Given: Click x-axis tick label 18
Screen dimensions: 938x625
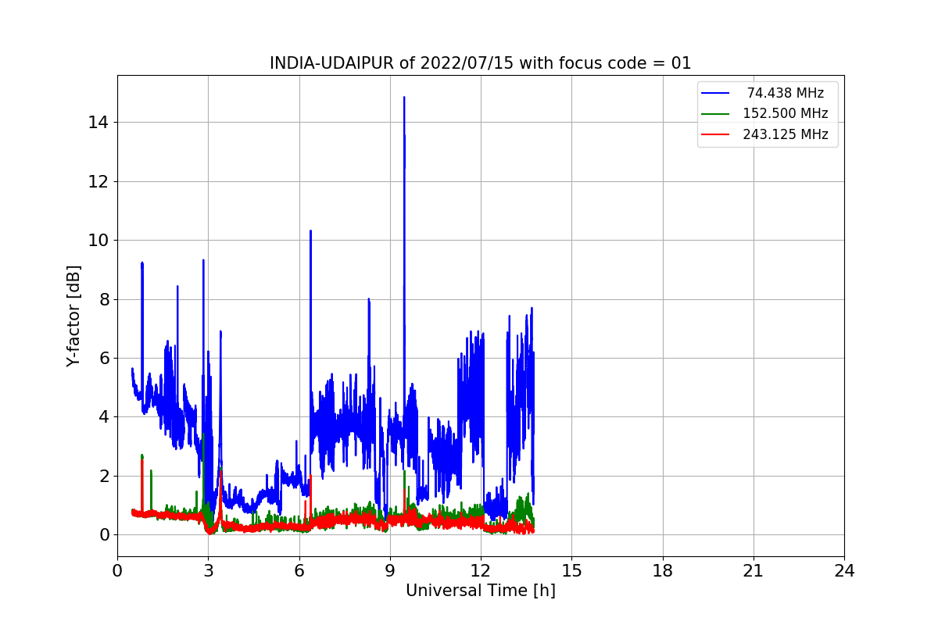Looking at the screenshot, I should click(x=662, y=571).
